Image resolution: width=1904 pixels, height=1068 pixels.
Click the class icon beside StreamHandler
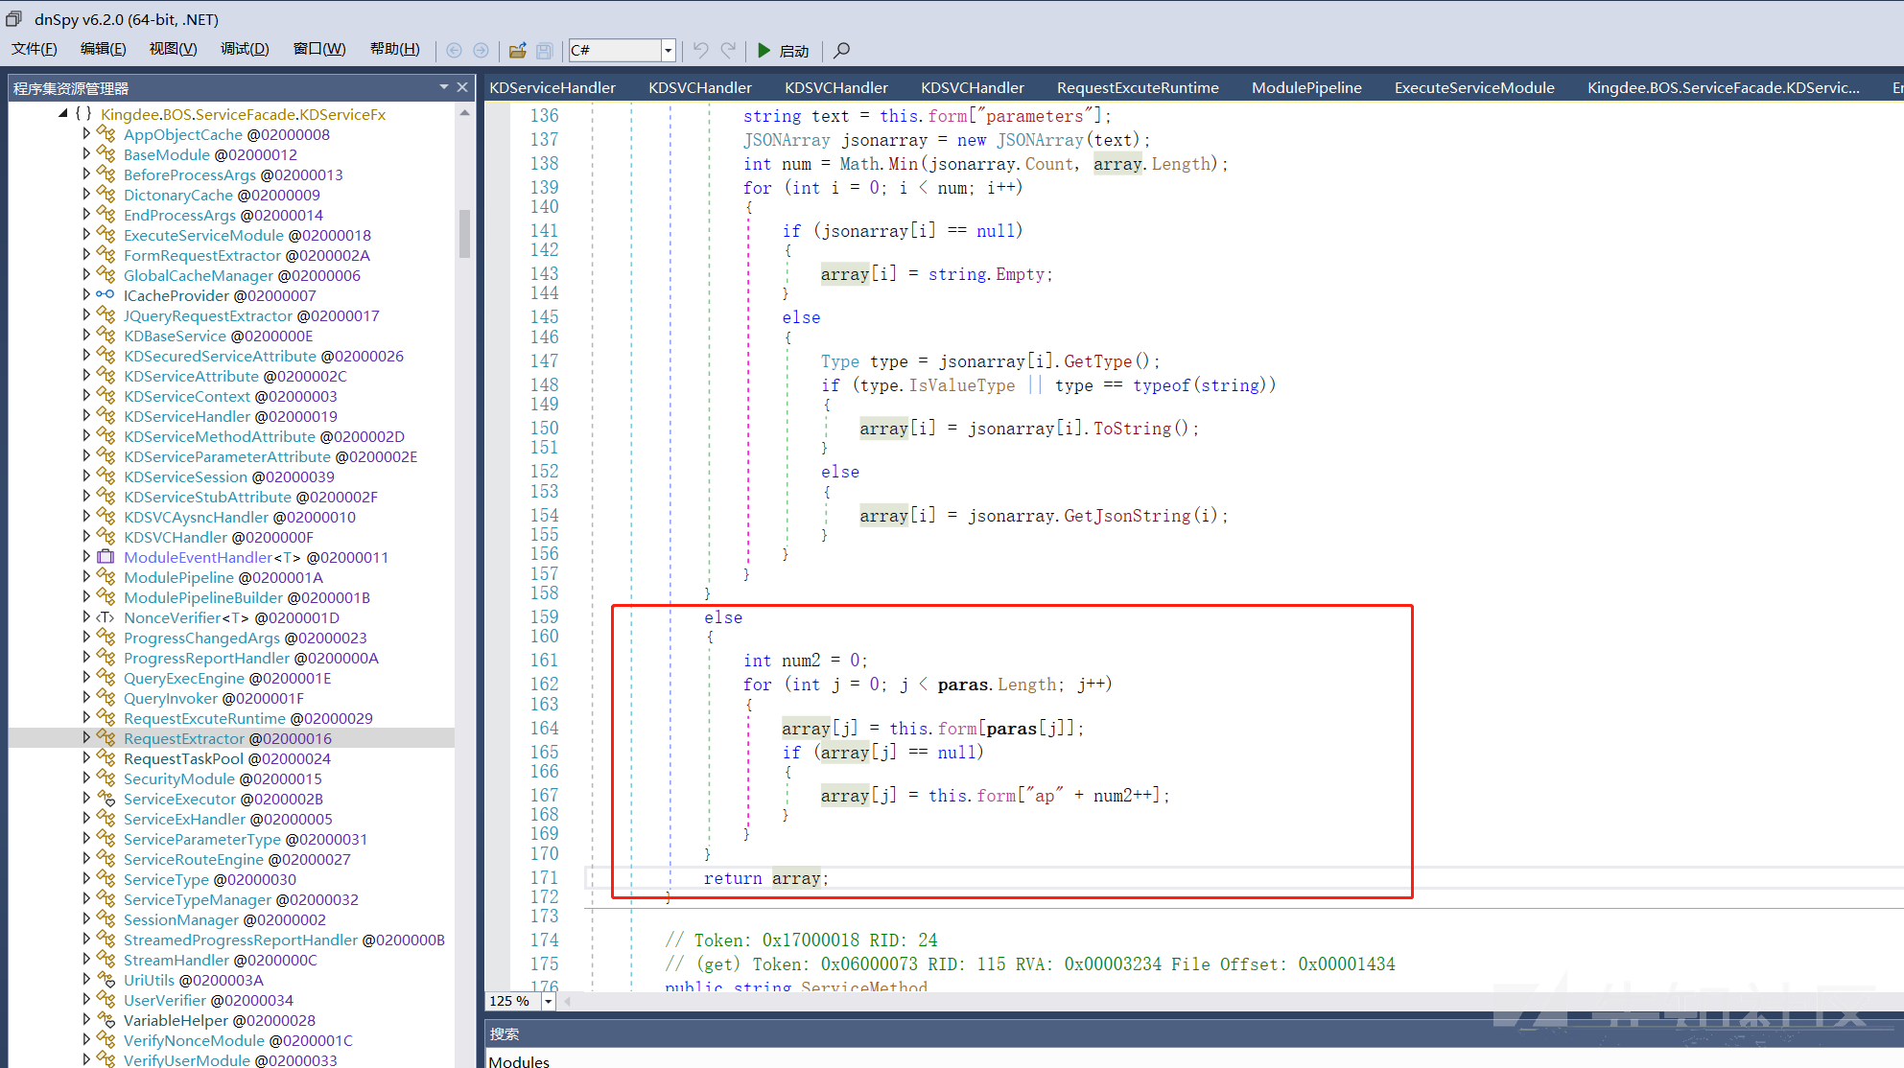(x=106, y=960)
